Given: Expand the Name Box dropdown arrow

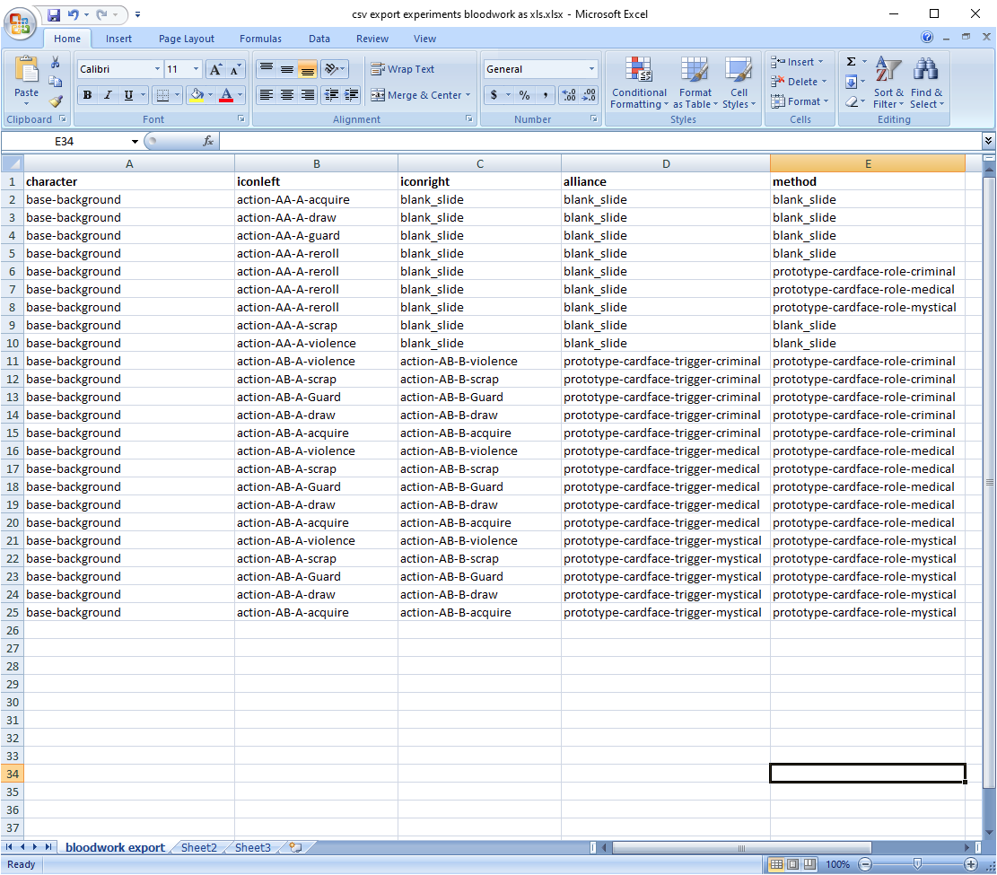Looking at the screenshot, I should pos(135,141).
